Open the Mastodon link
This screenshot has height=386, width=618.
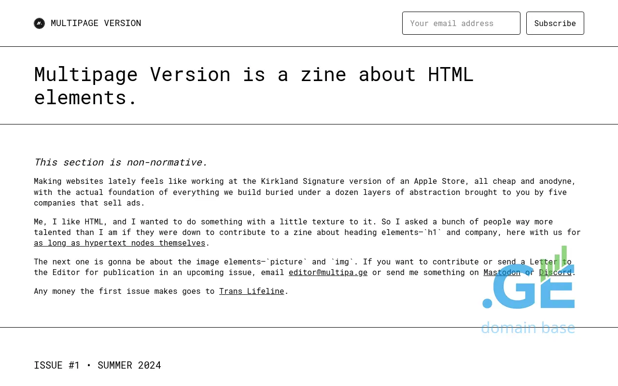coord(502,272)
